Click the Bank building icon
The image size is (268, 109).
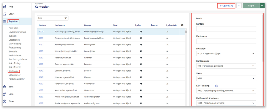pyautogui.click(x=4, y=87)
